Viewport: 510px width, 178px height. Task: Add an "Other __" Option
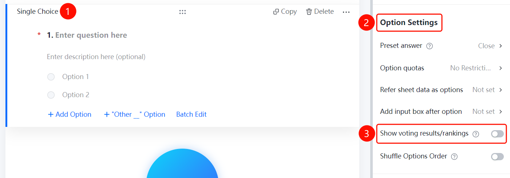pyautogui.click(x=135, y=115)
